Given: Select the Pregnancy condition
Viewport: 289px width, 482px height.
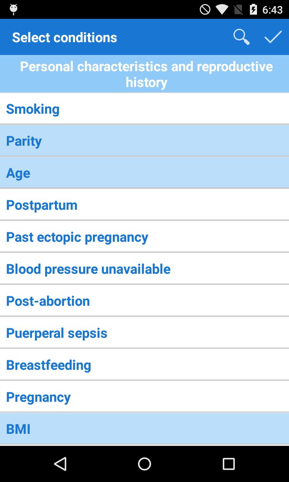Looking at the screenshot, I should 144,397.
